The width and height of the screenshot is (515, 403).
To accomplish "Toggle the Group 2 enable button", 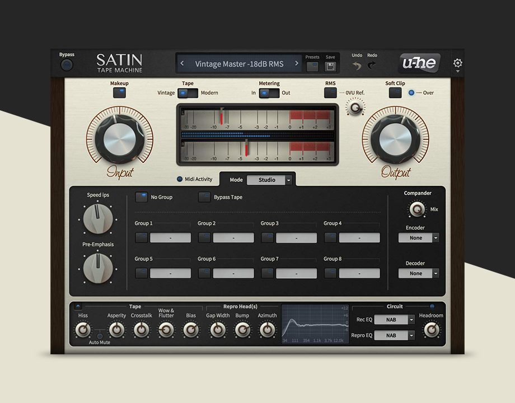I will tap(204, 237).
